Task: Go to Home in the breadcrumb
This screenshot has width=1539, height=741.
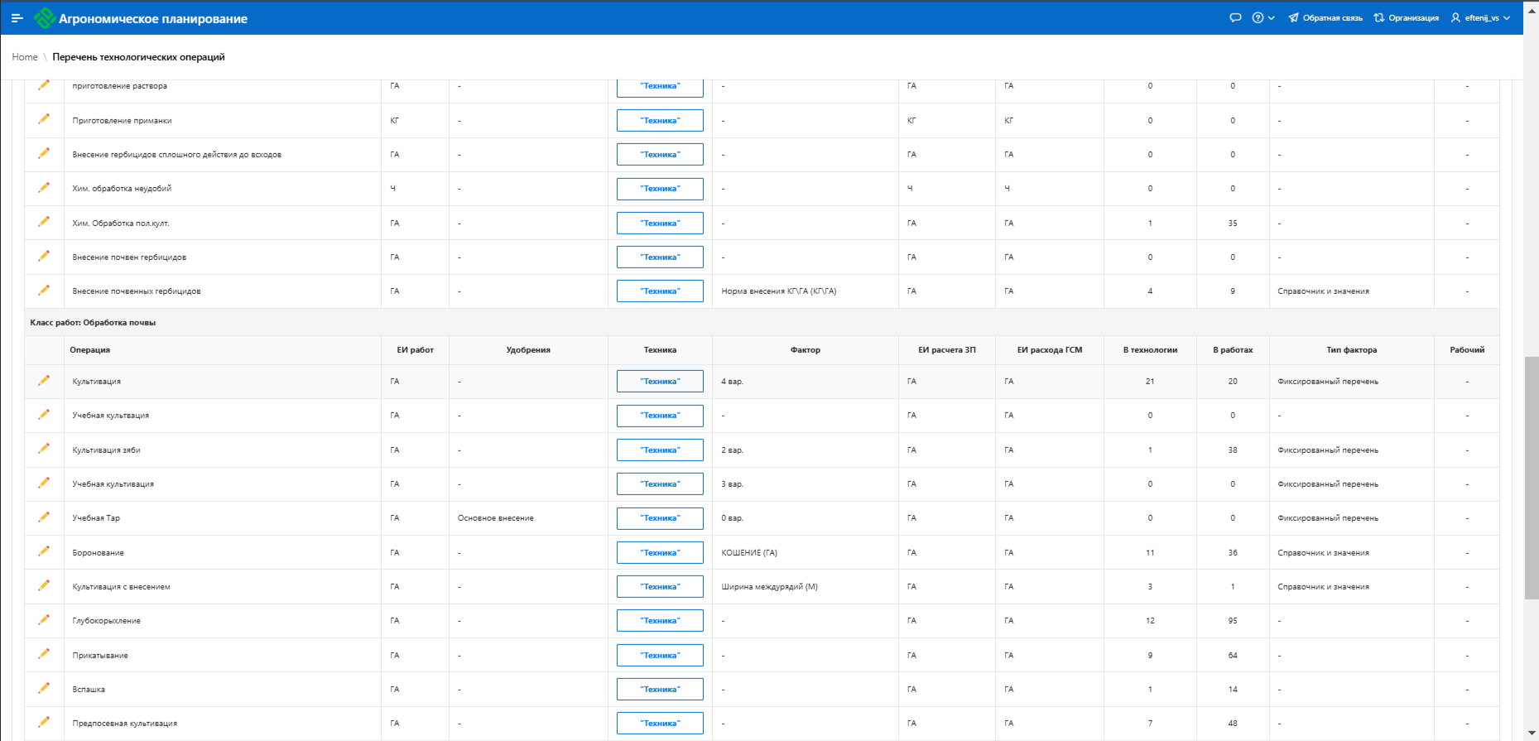Action: 25,57
